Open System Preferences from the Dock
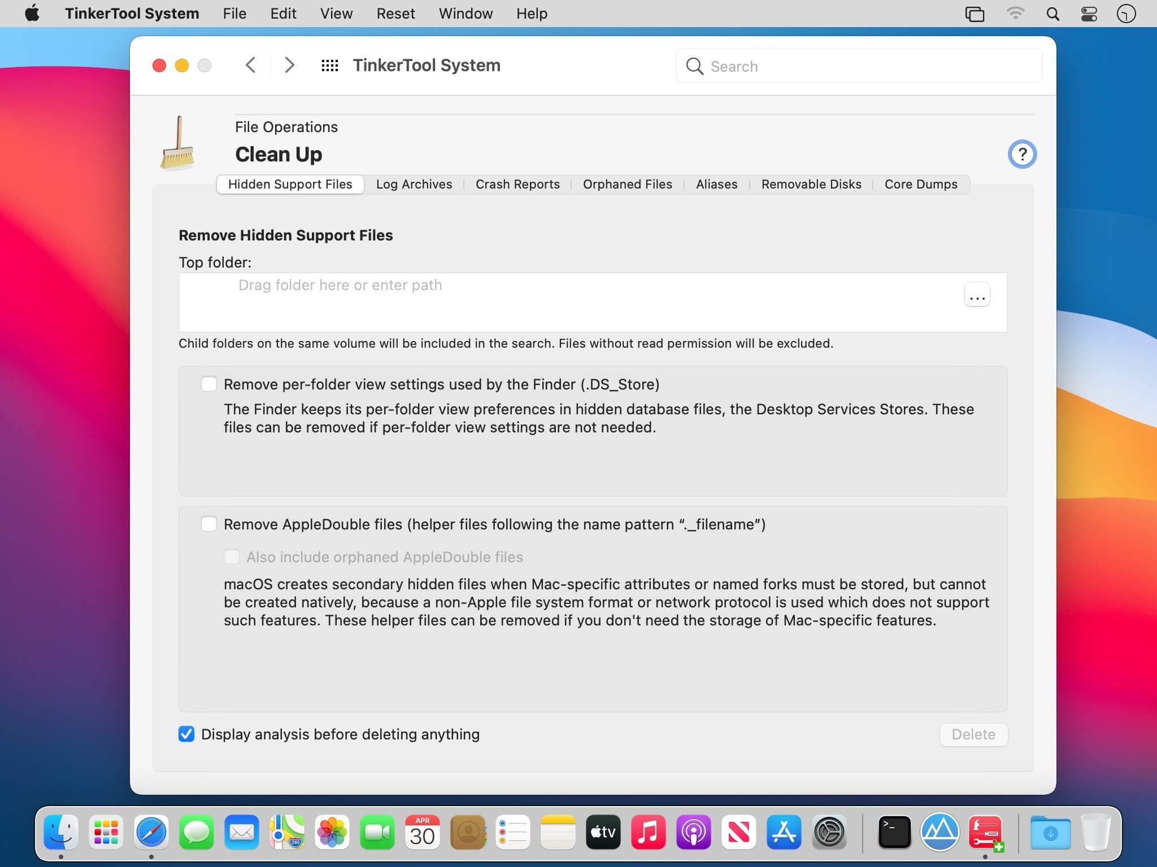Screen dimensions: 1157x867 (829, 832)
